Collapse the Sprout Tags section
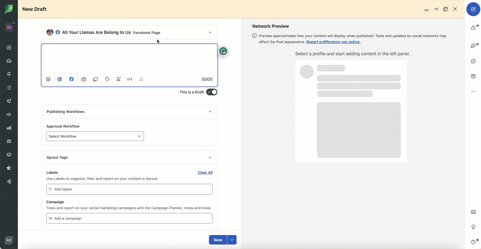This screenshot has height=249, width=481. (210, 157)
